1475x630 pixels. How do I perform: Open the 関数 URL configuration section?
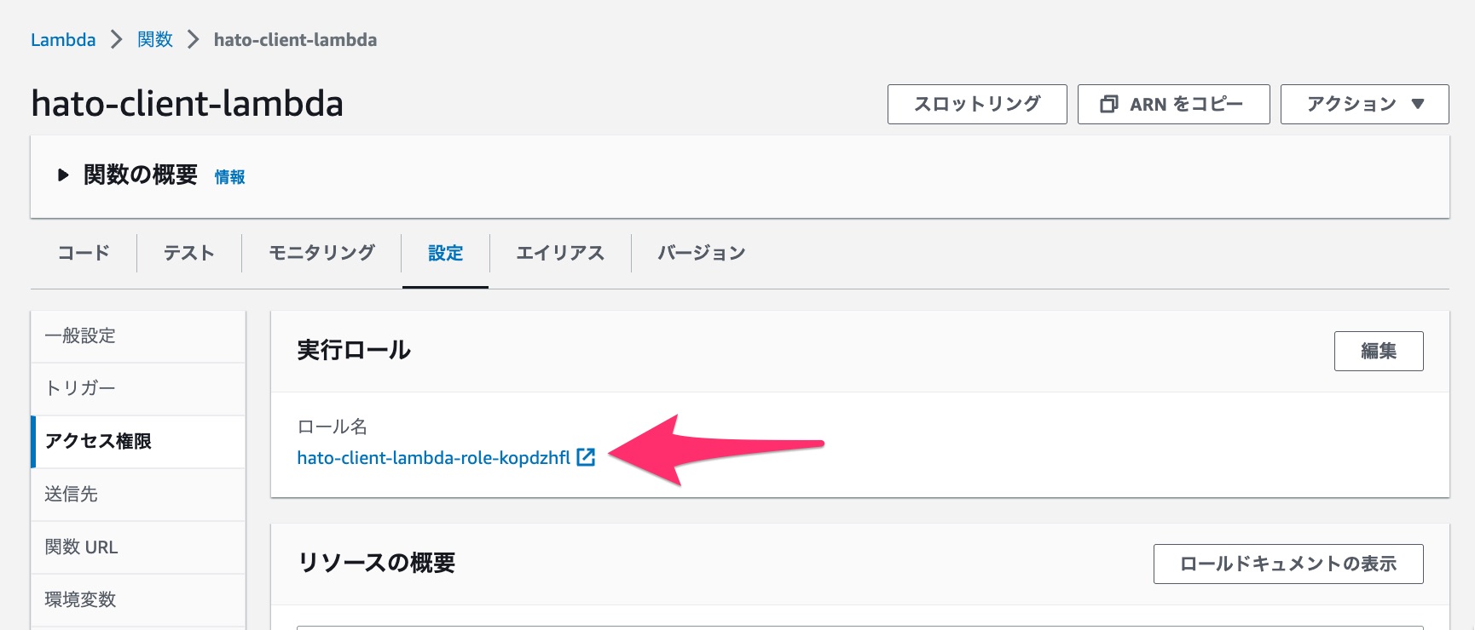[80, 547]
